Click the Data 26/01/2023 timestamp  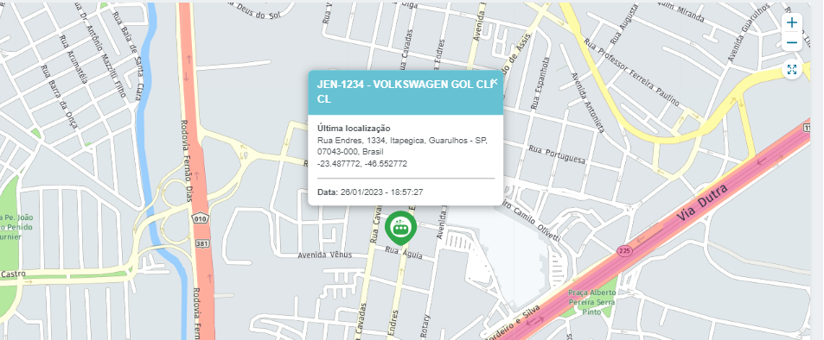(x=370, y=192)
